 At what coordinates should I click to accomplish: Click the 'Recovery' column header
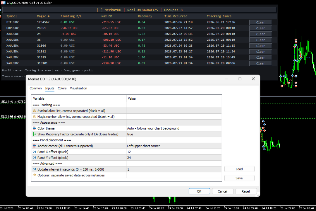[x=145, y=16]
